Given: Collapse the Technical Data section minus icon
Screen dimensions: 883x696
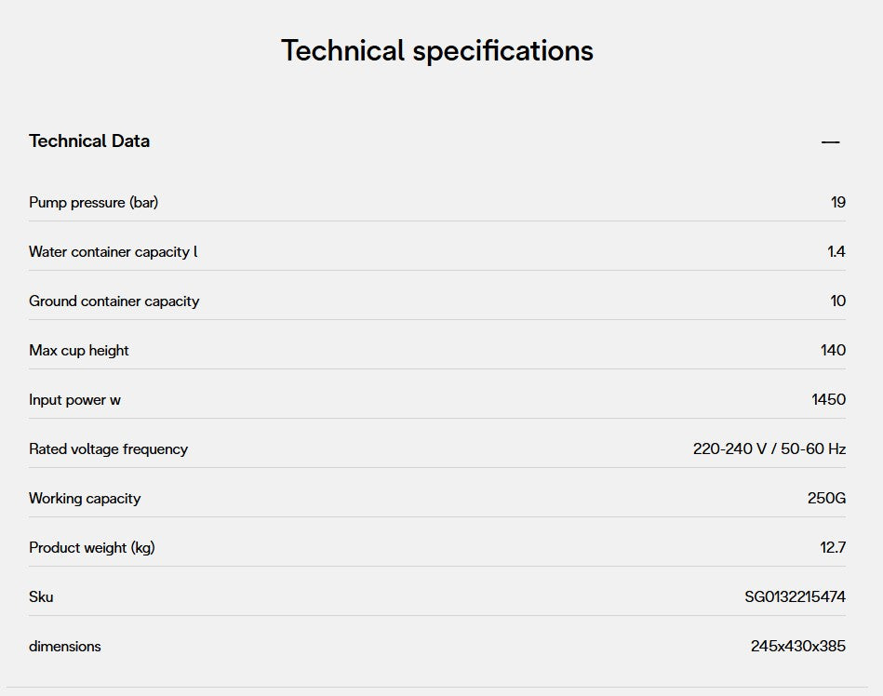Looking at the screenshot, I should pos(830,142).
